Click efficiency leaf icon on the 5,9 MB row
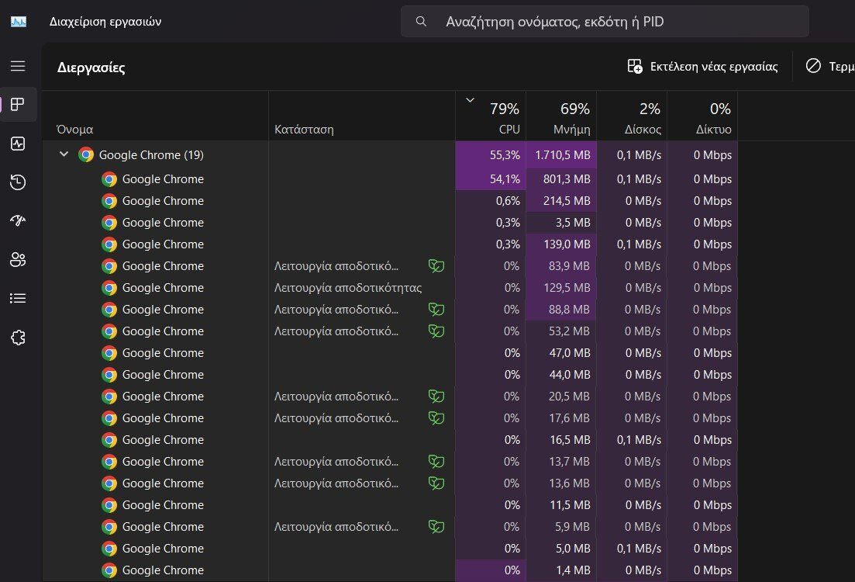Image resolution: width=855 pixels, height=582 pixels. pyautogui.click(x=436, y=527)
